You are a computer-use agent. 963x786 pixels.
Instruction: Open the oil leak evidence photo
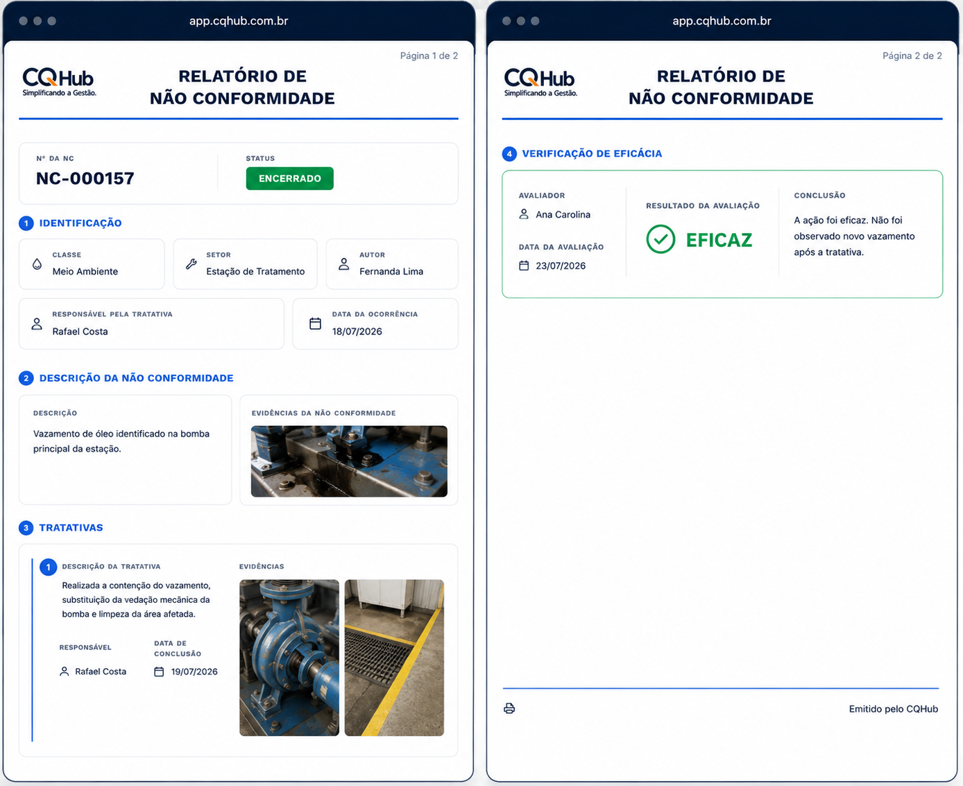pos(349,461)
